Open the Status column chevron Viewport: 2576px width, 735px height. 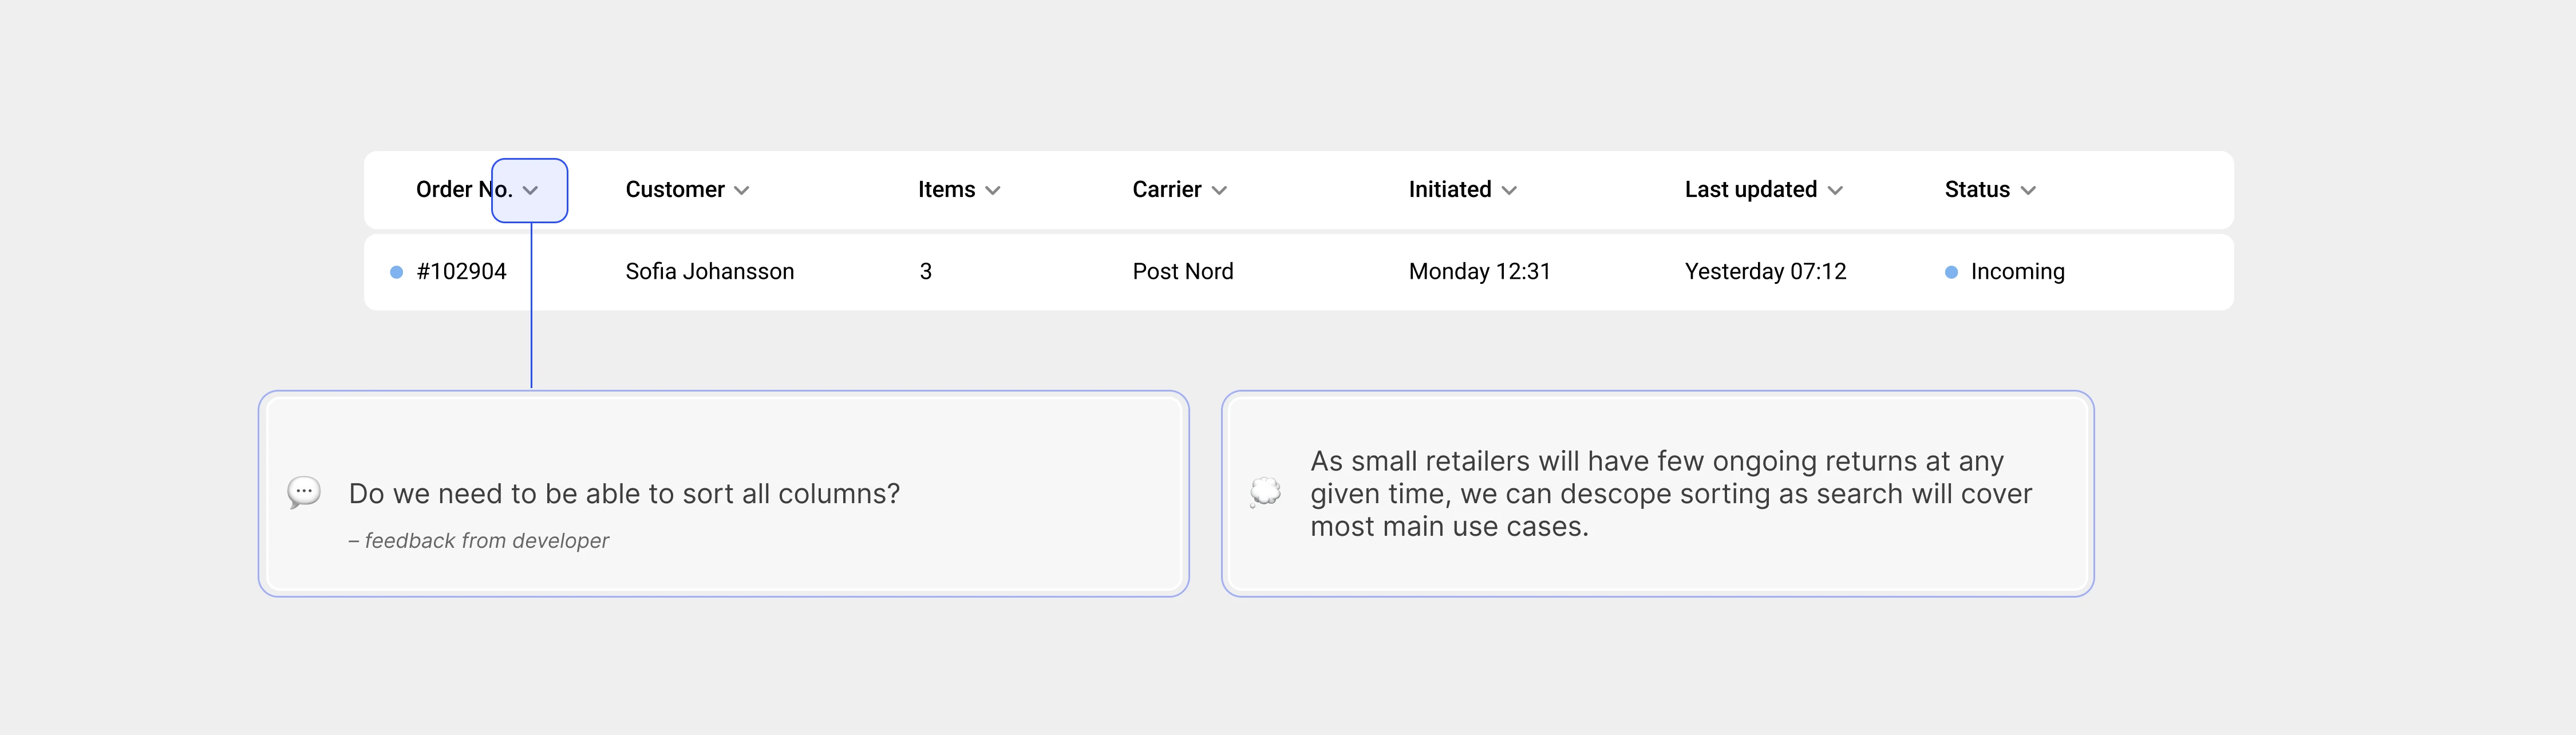pyautogui.click(x=2028, y=190)
